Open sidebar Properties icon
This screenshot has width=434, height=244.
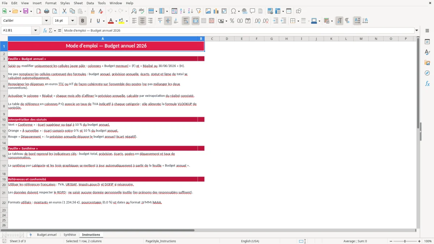(x=427, y=42)
